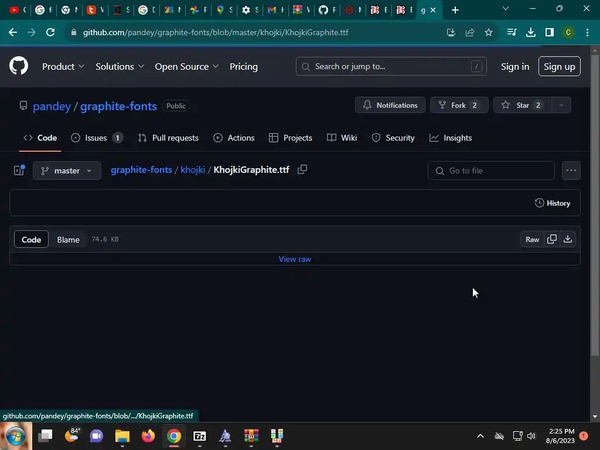The image size is (600, 450).
Task: Click the Raw button
Action: click(532, 239)
